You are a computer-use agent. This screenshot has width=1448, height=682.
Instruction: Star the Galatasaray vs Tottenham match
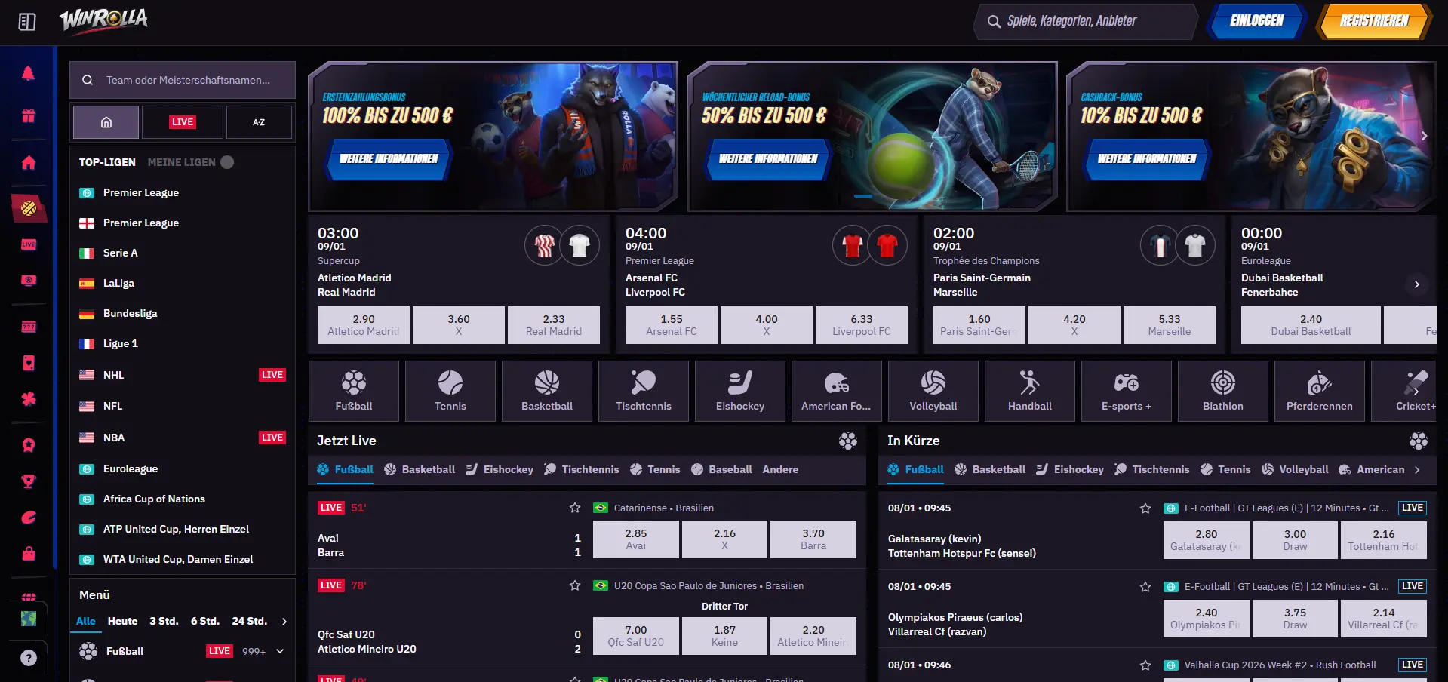(1145, 508)
